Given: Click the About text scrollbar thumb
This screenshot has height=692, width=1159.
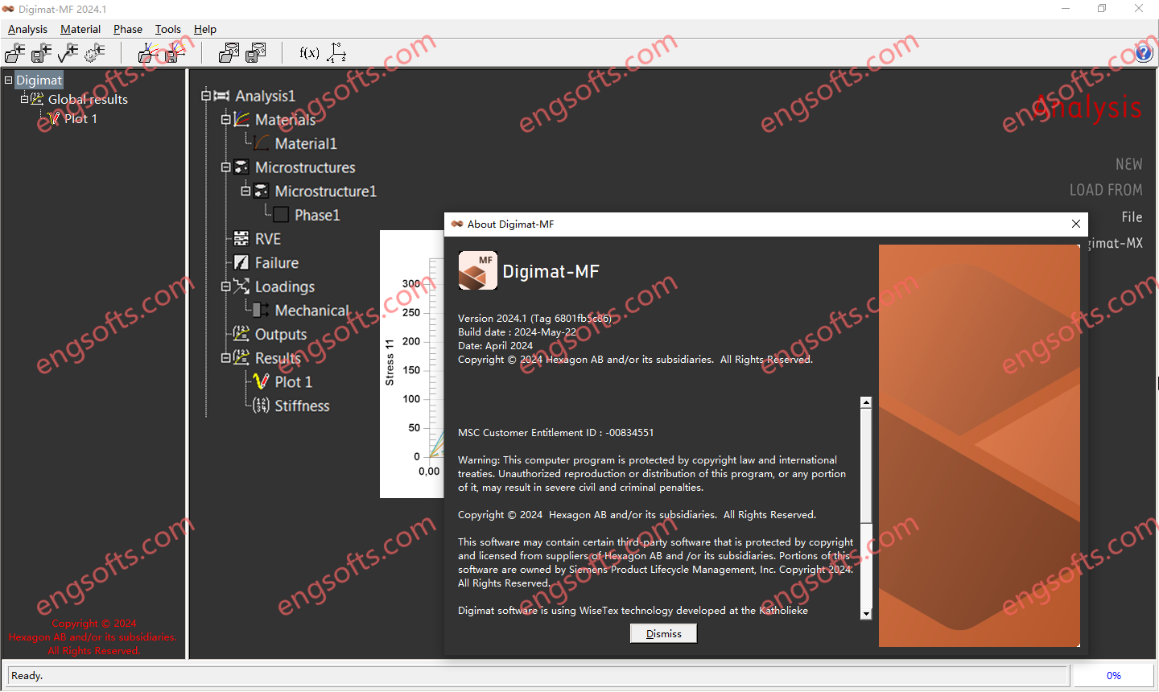Looking at the screenshot, I should point(866,465).
